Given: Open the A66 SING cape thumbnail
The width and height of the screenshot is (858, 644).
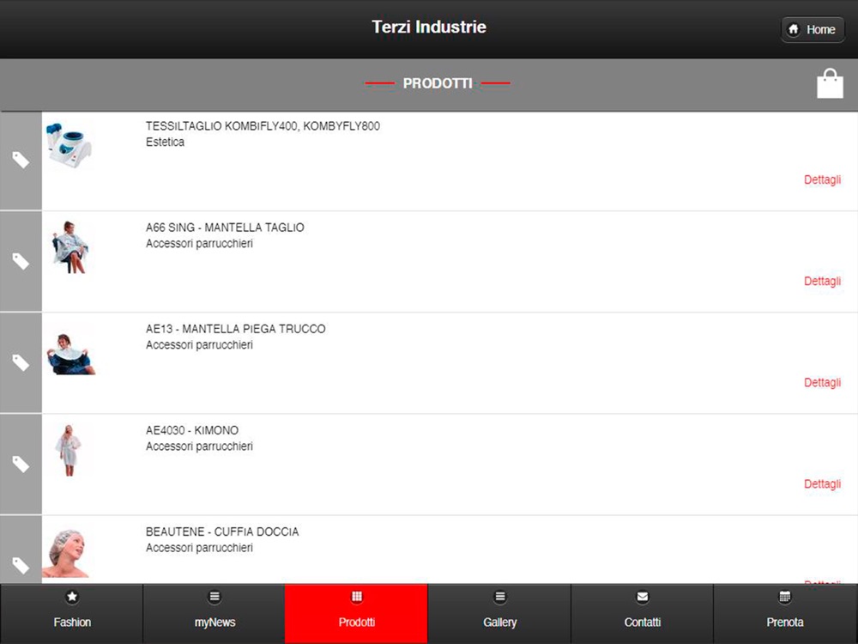Looking at the screenshot, I should tap(69, 247).
